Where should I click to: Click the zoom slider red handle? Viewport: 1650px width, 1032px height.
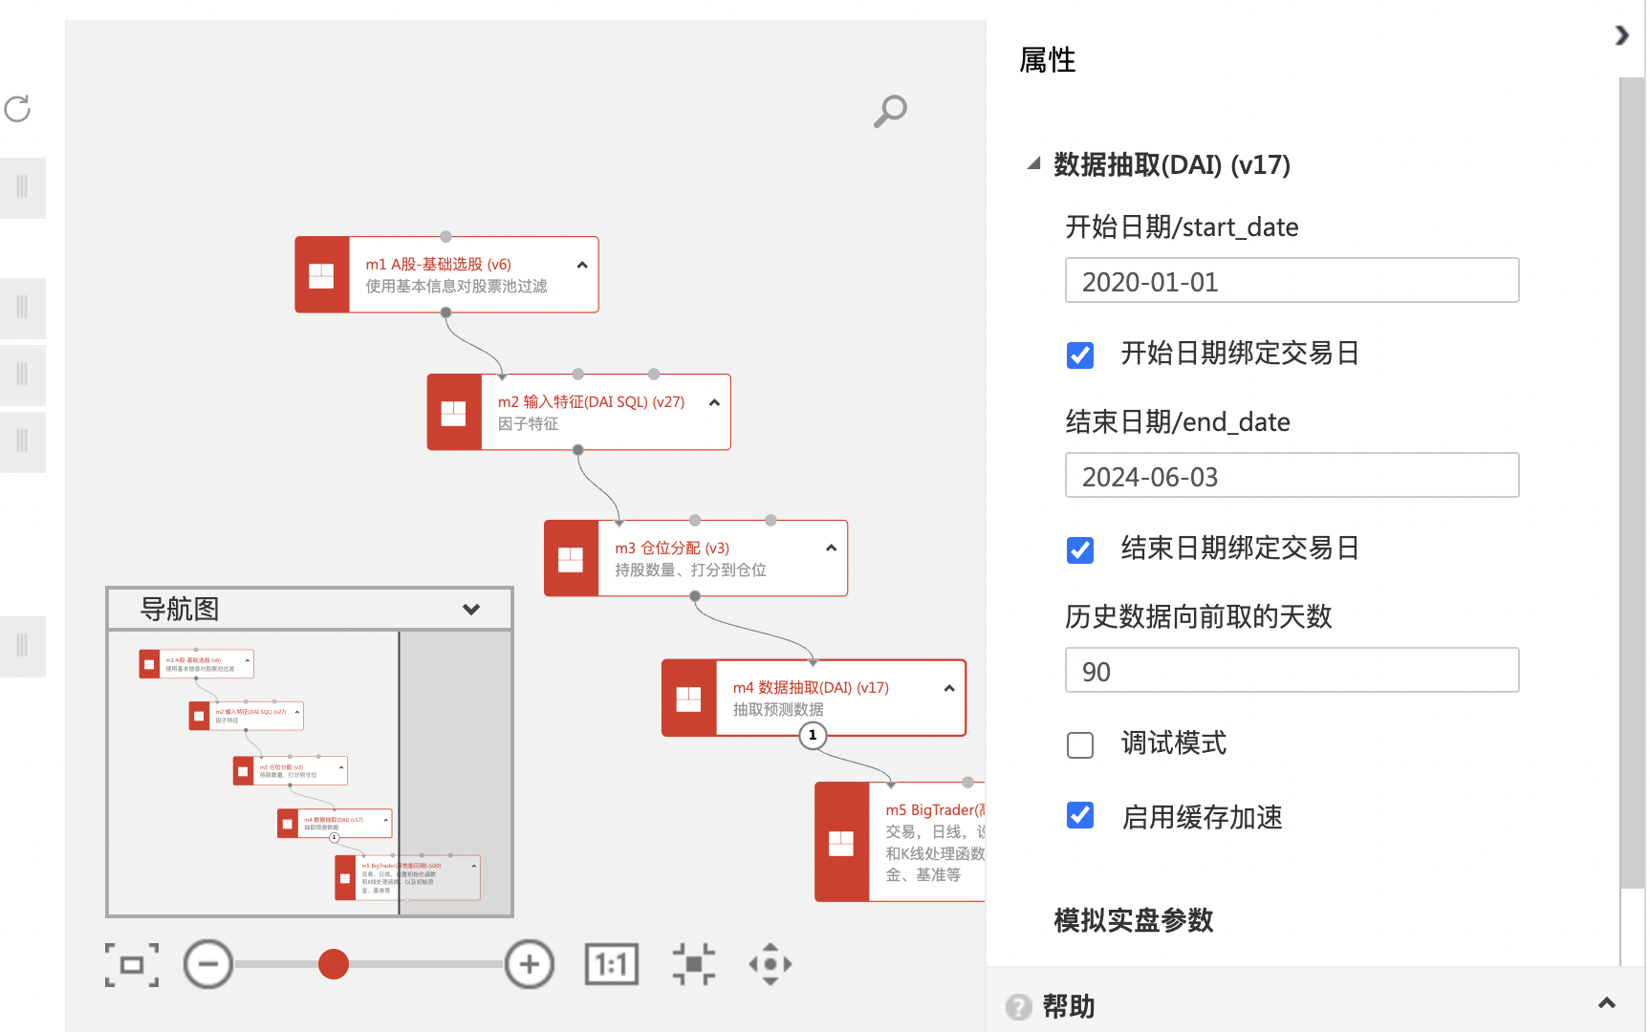(x=333, y=964)
